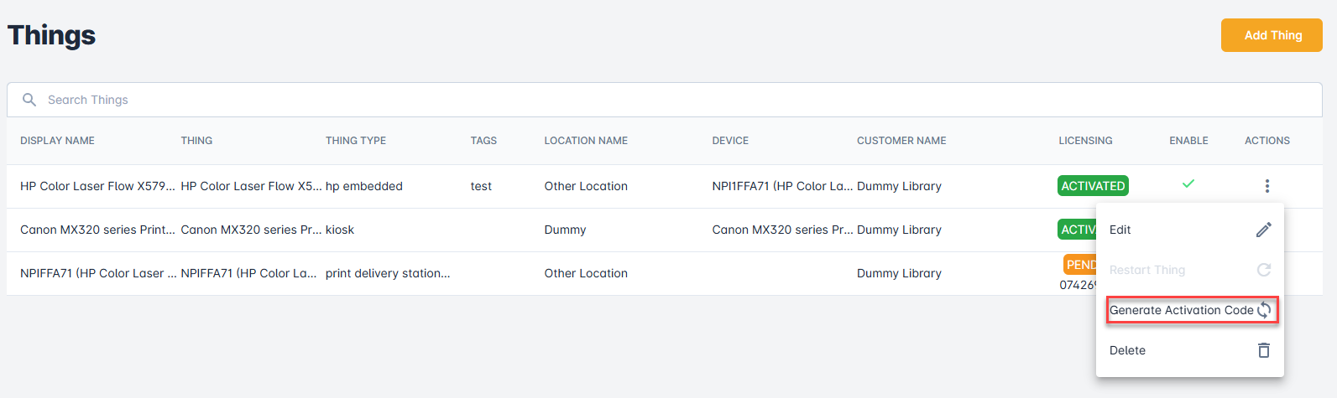Open the Canon MX320 series display name row
Image resolution: width=1337 pixels, height=398 pixels.
click(97, 230)
